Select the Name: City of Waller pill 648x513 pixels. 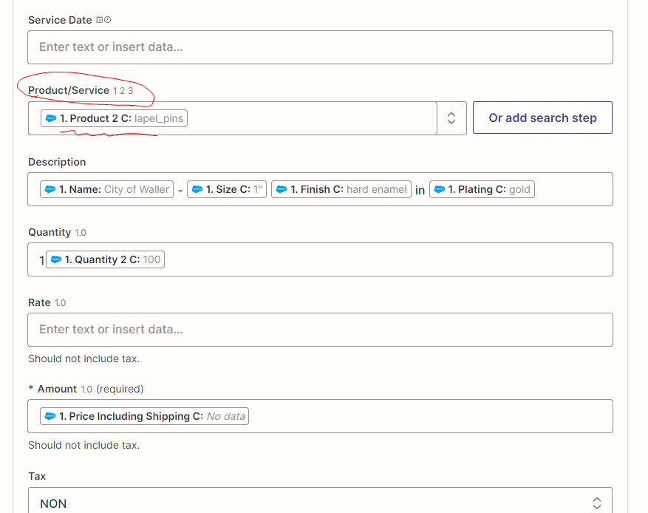pyautogui.click(x=106, y=189)
